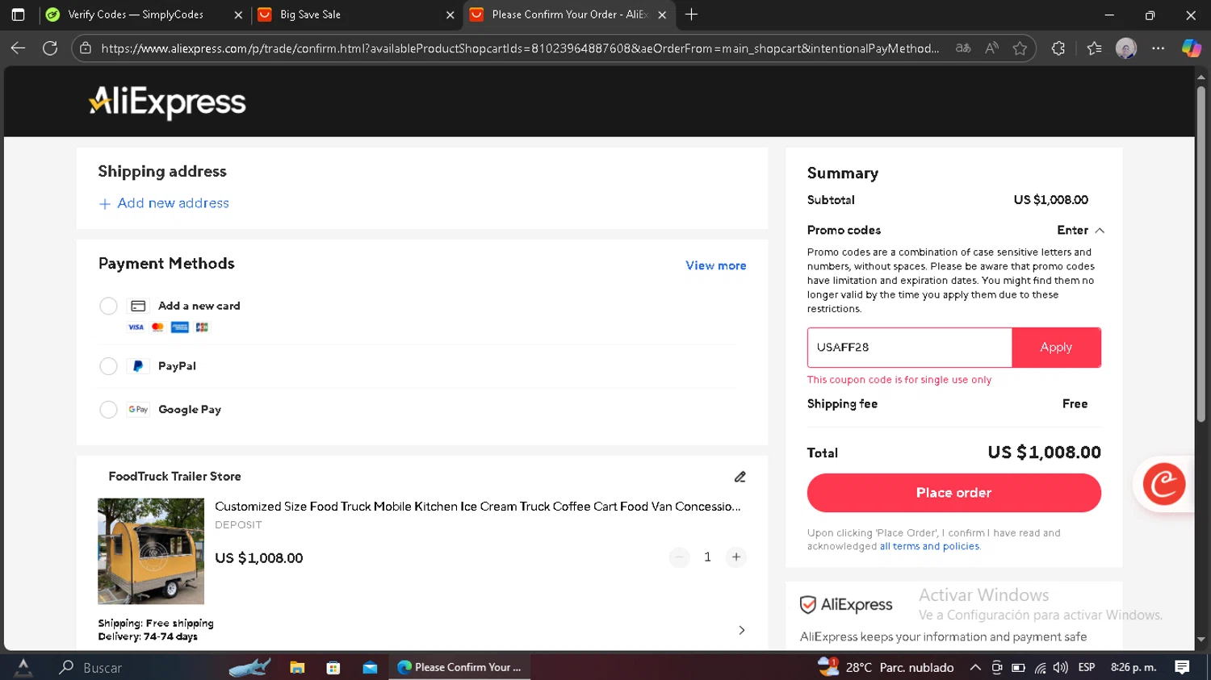1211x680 pixels.
Task: Open Copilot sidebar icon
Action: (1191, 48)
